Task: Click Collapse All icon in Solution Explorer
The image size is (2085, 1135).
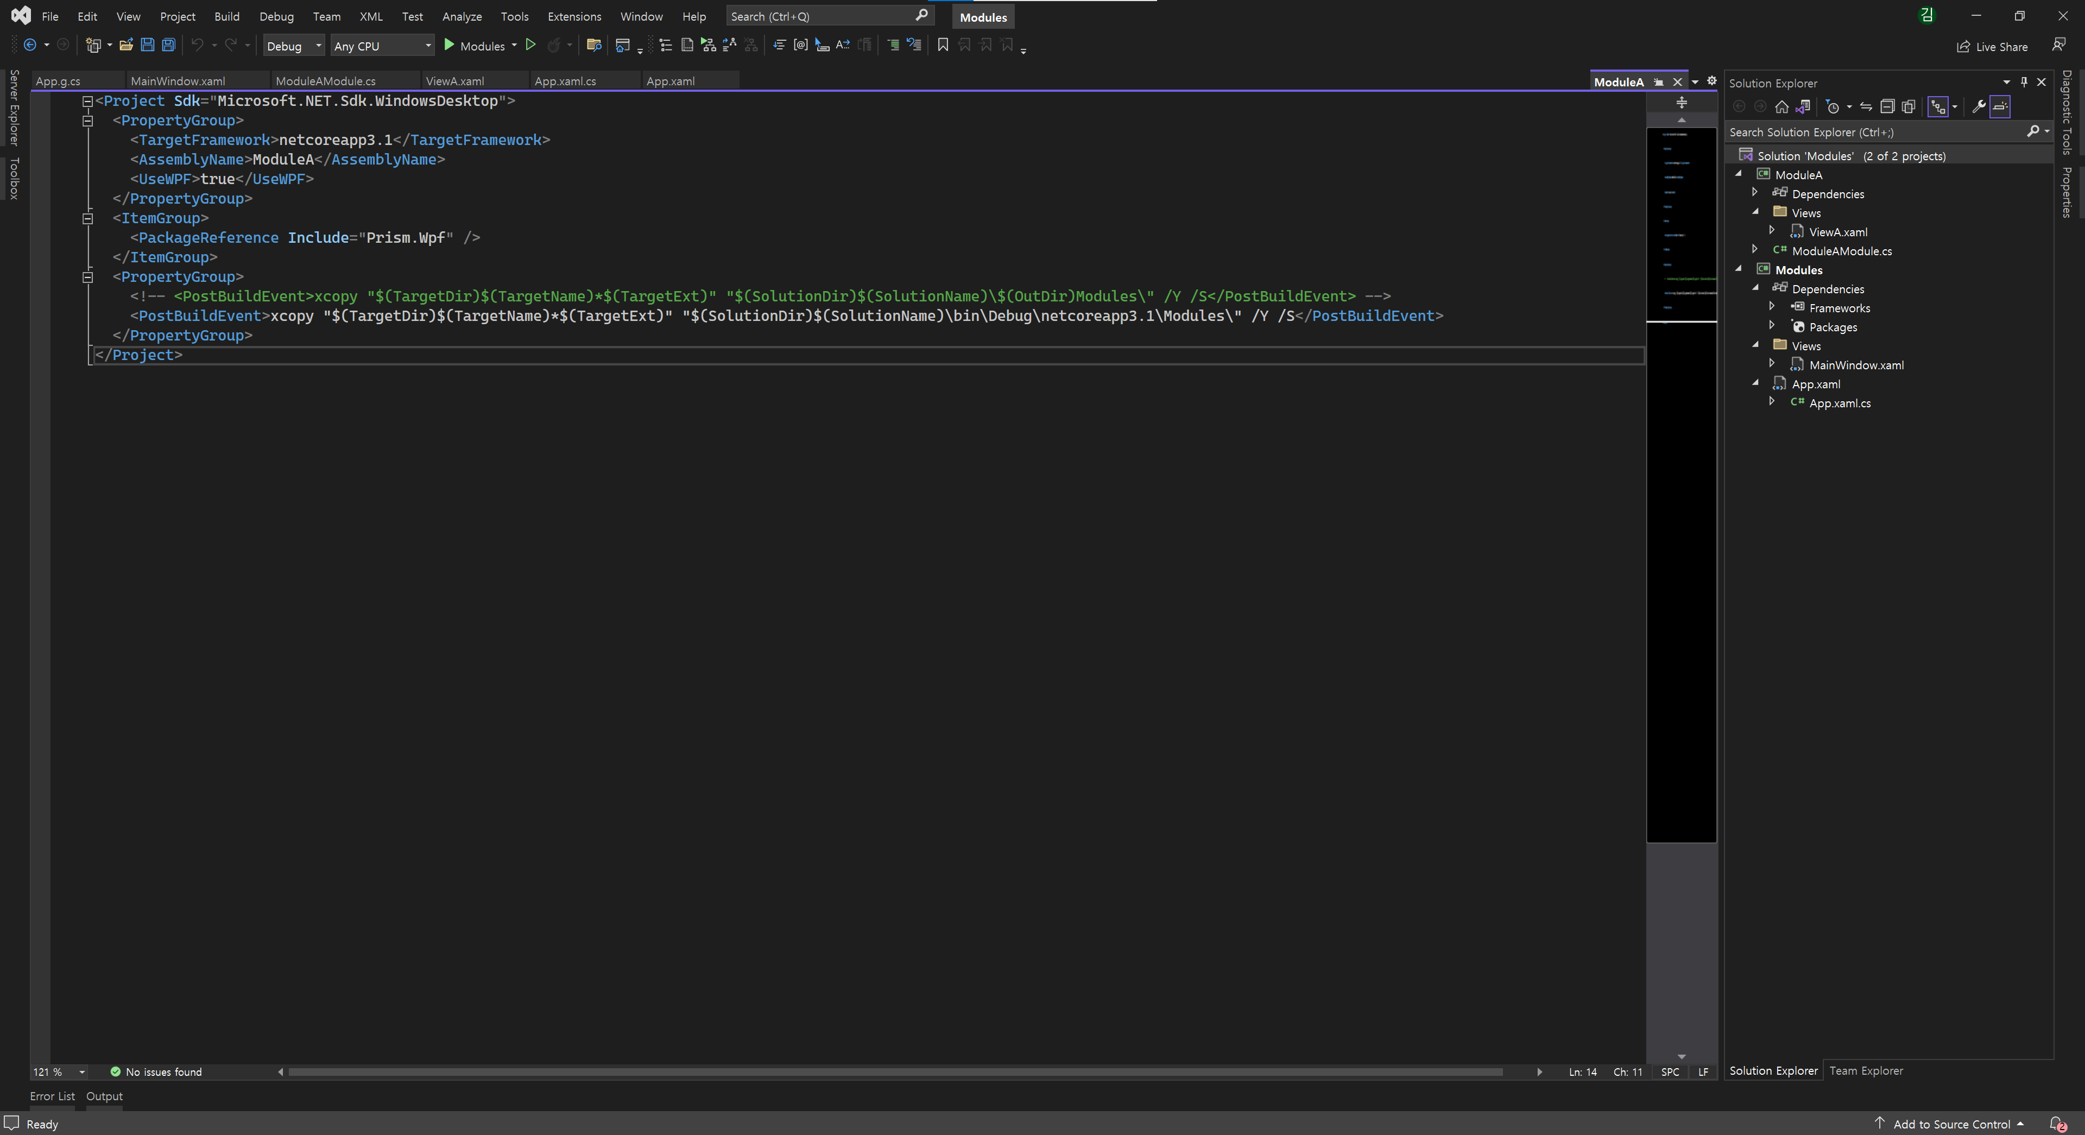Action: point(1887,107)
